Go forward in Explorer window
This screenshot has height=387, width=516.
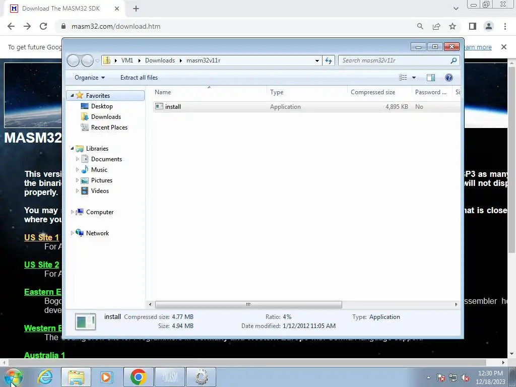coord(87,60)
